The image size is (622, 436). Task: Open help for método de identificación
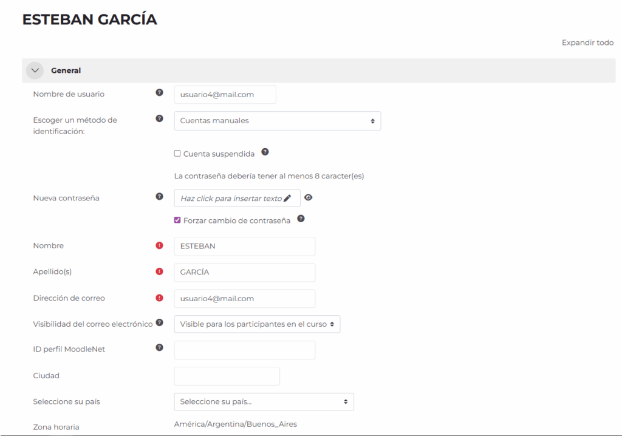pos(159,119)
